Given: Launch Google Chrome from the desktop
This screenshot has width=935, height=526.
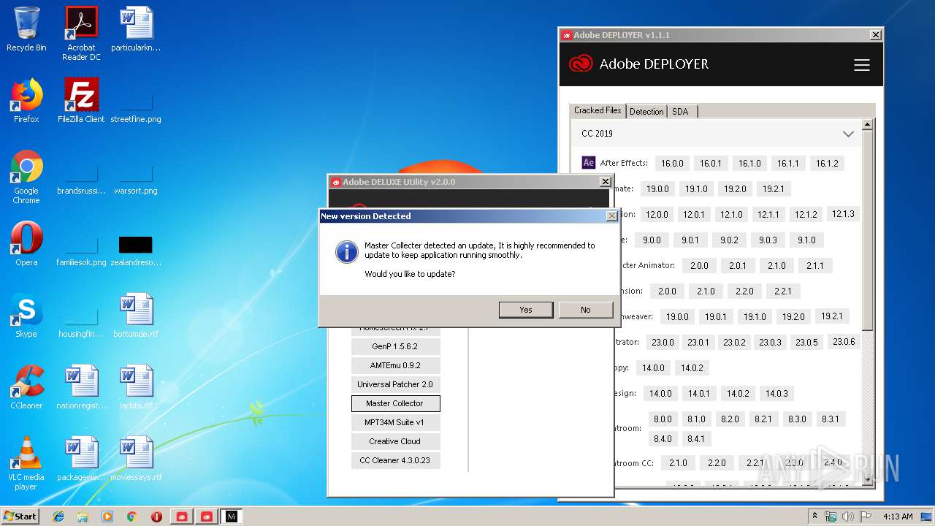Looking at the screenshot, I should 26,177.
